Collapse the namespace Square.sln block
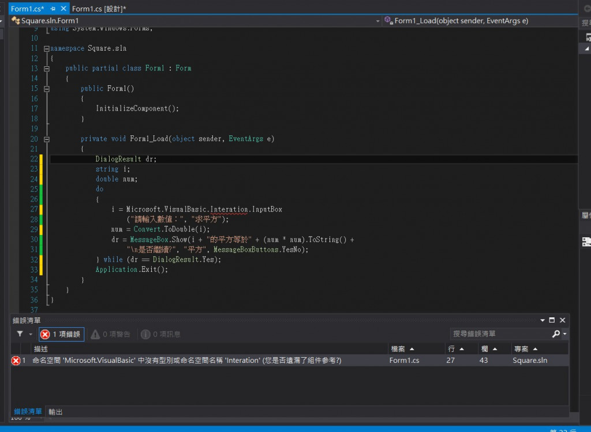Viewport: 591px width, 432px height. click(46, 48)
